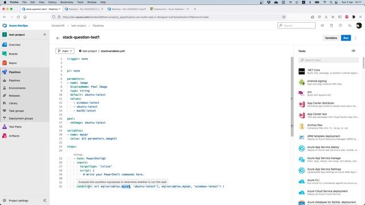Image resolution: width=365 pixels, height=205 pixels.
Task: Click the Settings link above PowerShell task
Action: pyautogui.click(x=78, y=154)
